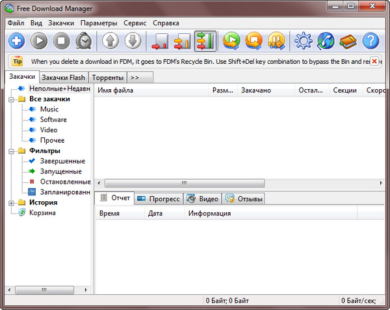Screen dimensions: 390x310
Task: Move download down with down arrow icon
Action: pos(133,41)
